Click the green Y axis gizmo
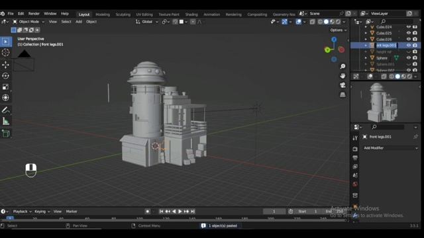Screen dimensions: 424x238 coord(327,50)
